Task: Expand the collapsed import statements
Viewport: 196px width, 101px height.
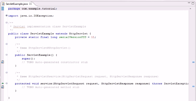Action: pos(7,16)
